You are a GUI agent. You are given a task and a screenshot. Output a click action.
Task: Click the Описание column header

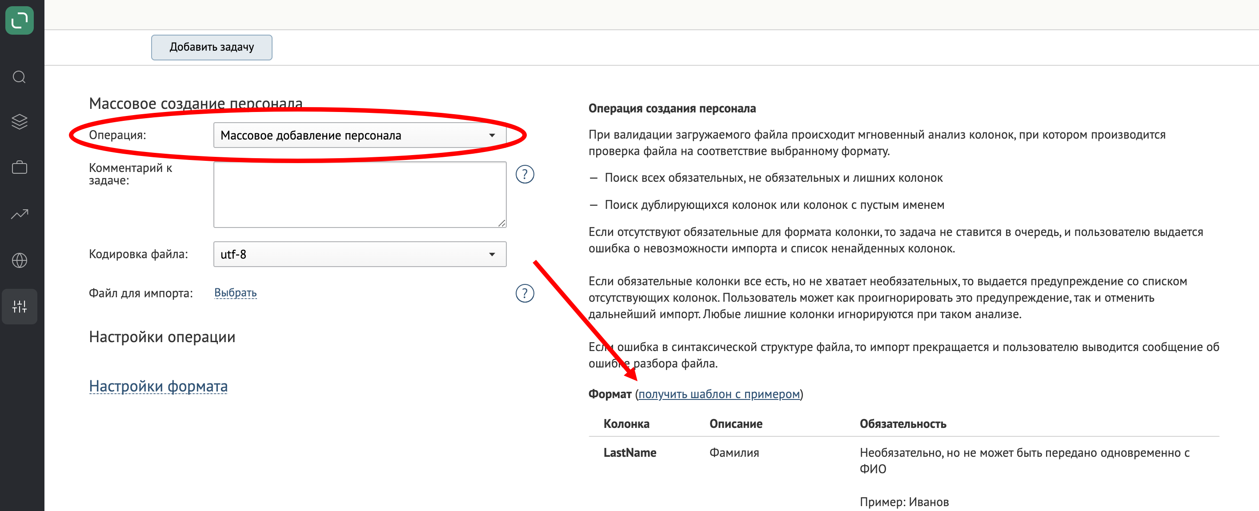(736, 423)
